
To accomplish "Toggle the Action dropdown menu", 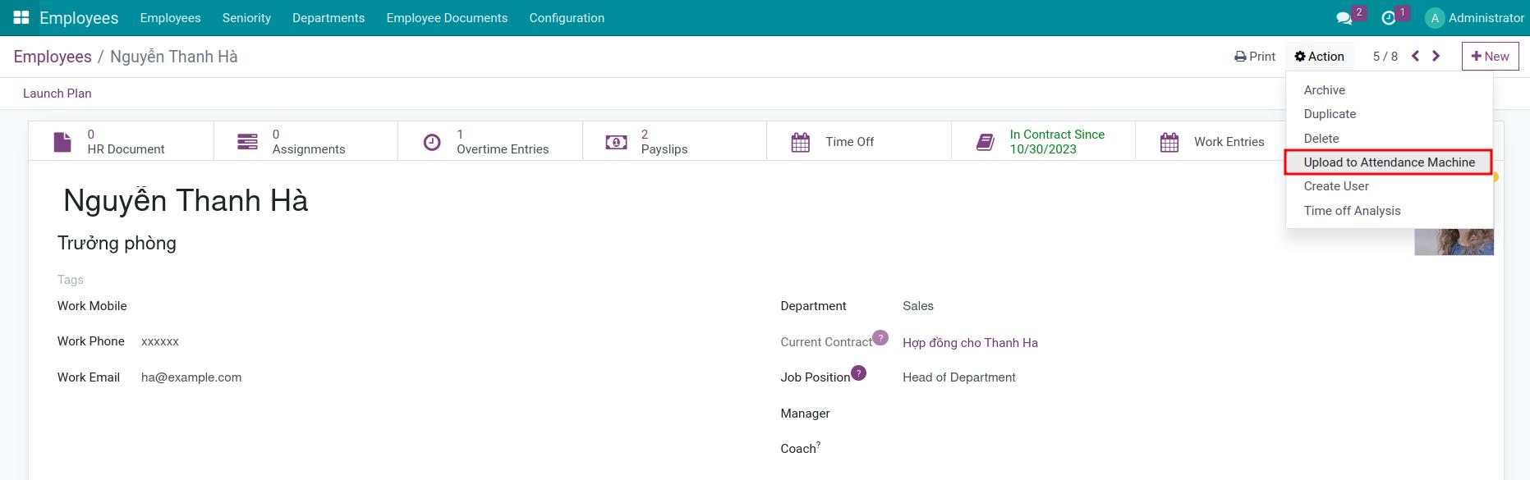I will pos(1319,57).
